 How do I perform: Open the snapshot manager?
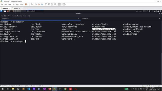[42, 4]
